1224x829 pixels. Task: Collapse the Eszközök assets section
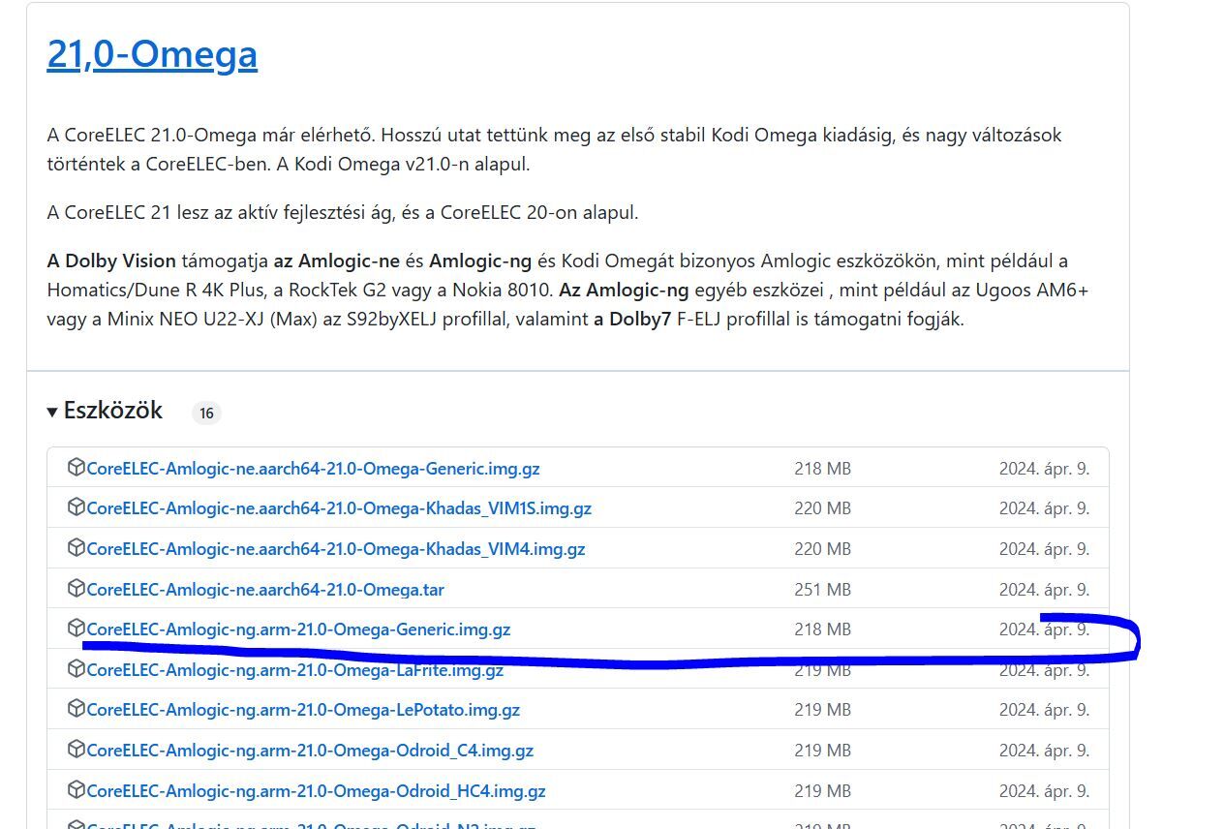coord(105,412)
